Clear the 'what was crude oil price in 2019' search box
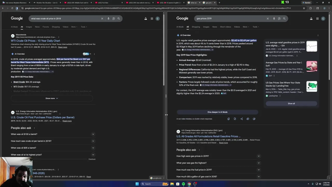Image resolution: width=332 pixels, height=187 pixels. point(102,18)
